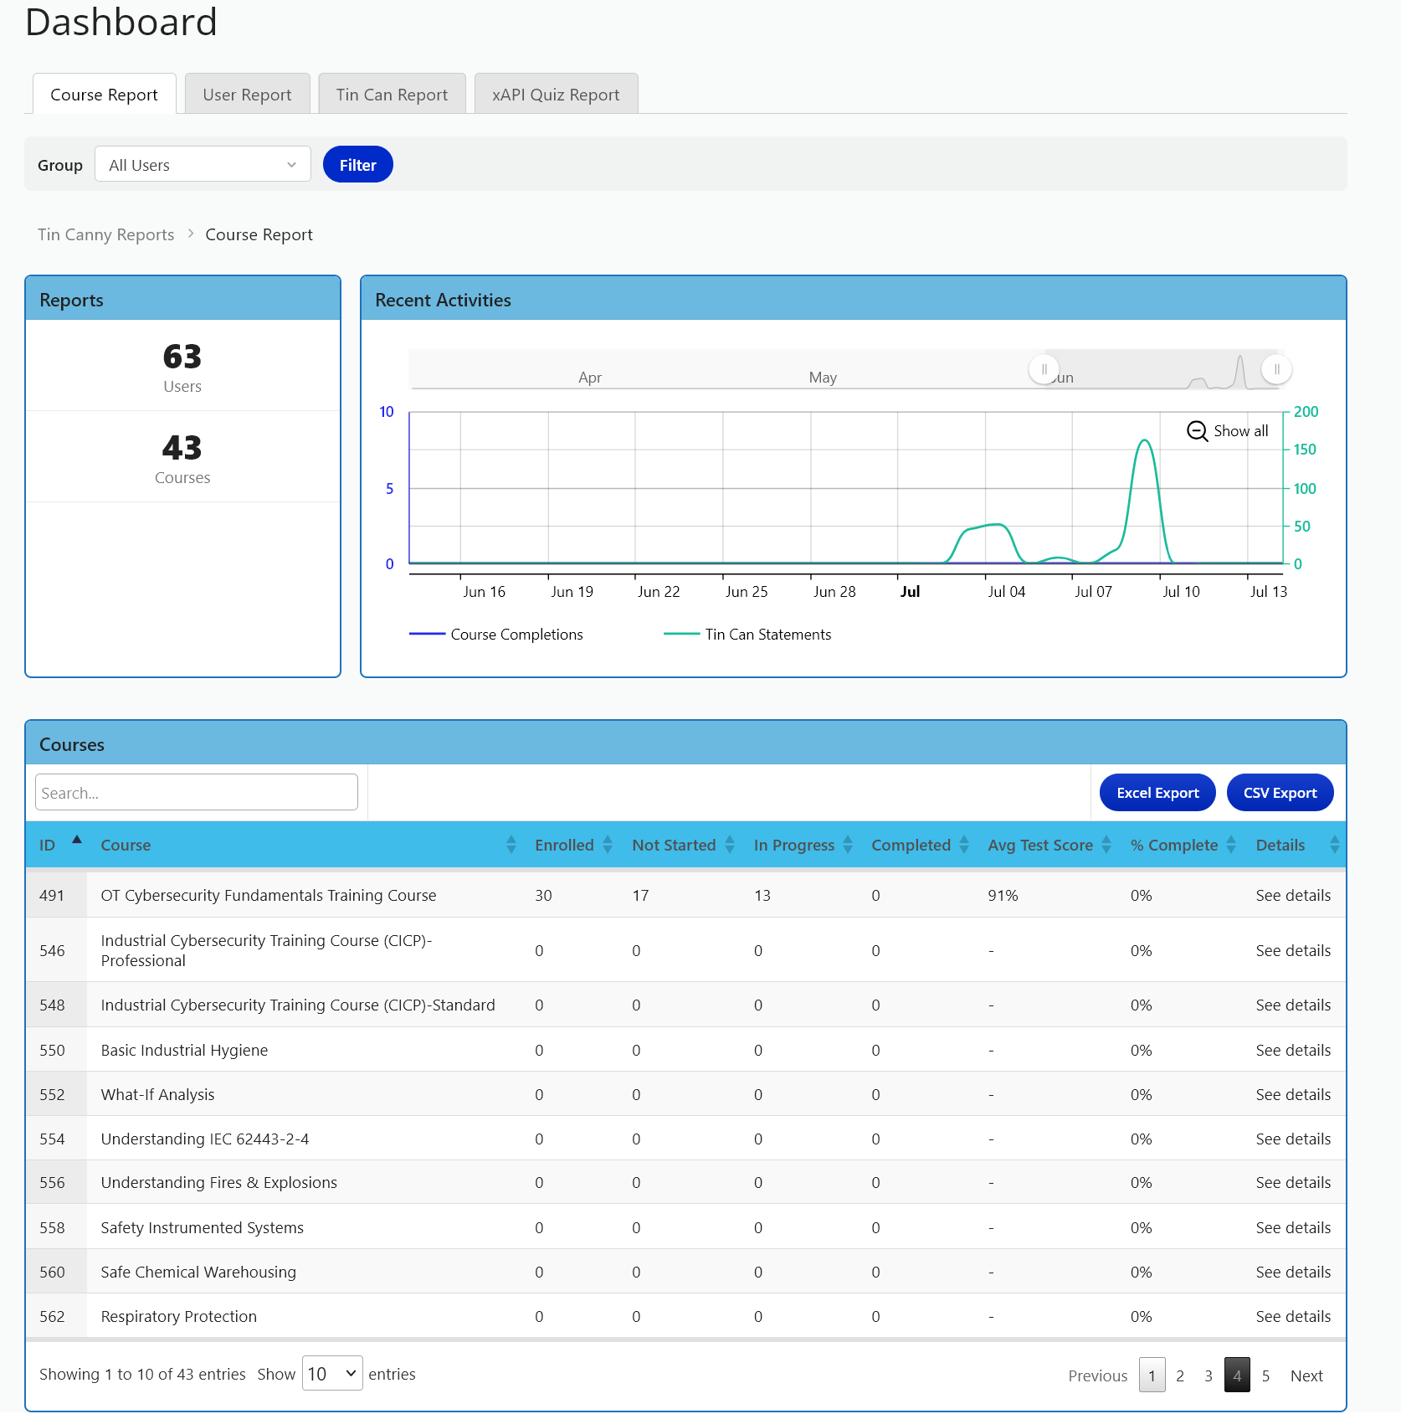Sort by In Progress sort icon
The image size is (1401, 1414).
848,845
